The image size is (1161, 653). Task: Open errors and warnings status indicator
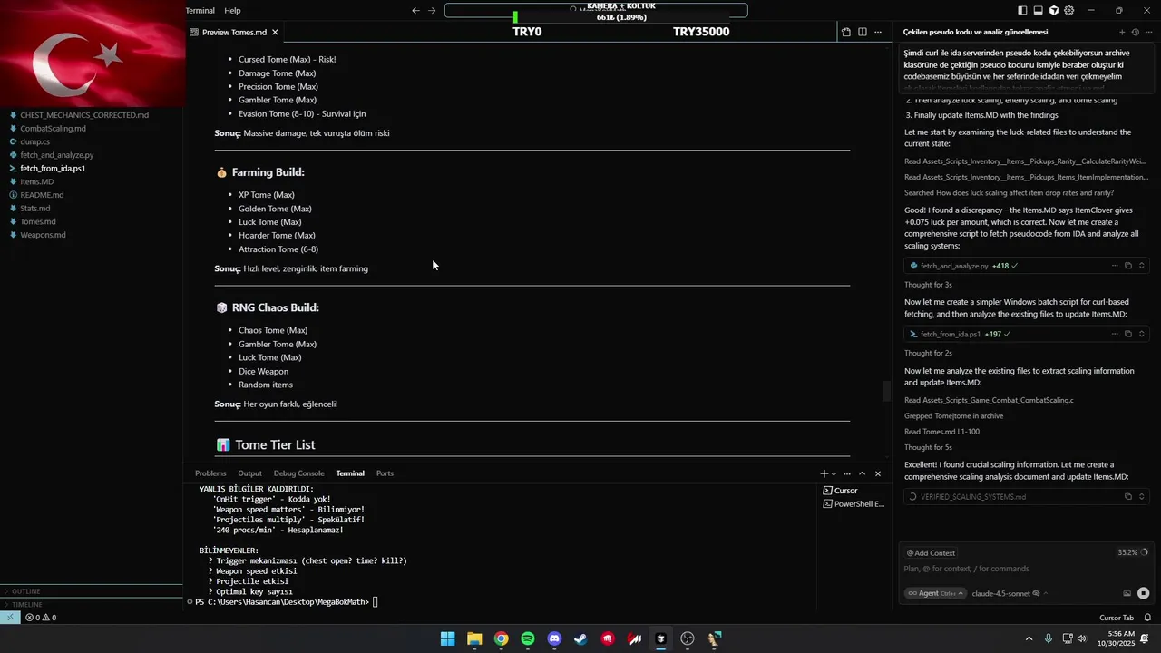[41, 618]
